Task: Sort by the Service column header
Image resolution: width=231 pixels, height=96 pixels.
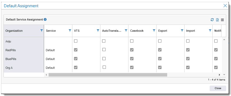Action: (x=51, y=31)
